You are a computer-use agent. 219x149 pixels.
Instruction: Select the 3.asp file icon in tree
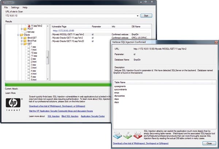[28, 65]
